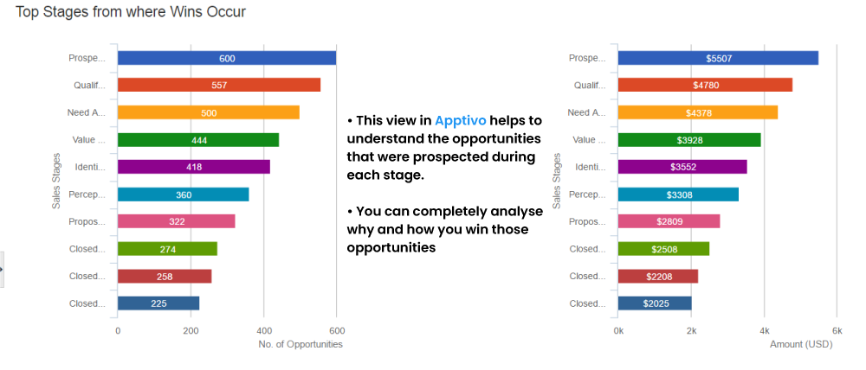Click the "No. of Opportunities" axis title

pyautogui.click(x=301, y=344)
